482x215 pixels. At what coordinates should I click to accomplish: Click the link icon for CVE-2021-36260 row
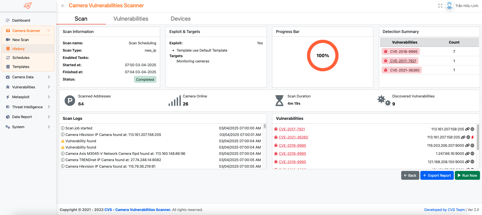463,137
